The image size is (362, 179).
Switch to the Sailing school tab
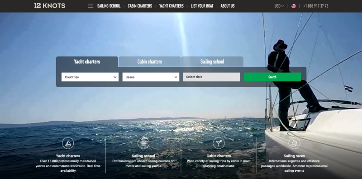pyautogui.click(x=212, y=62)
